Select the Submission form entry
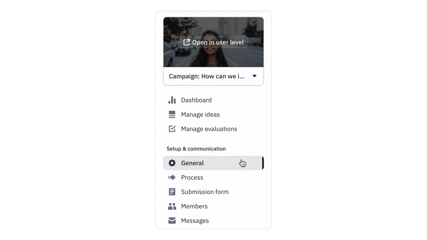 point(213,192)
